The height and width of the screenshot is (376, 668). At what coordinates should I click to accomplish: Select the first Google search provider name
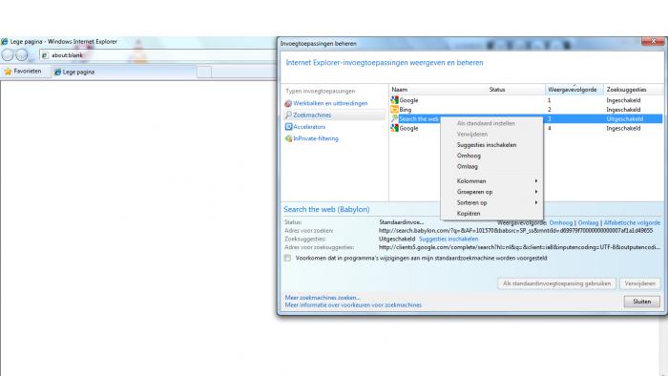coord(408,100)
